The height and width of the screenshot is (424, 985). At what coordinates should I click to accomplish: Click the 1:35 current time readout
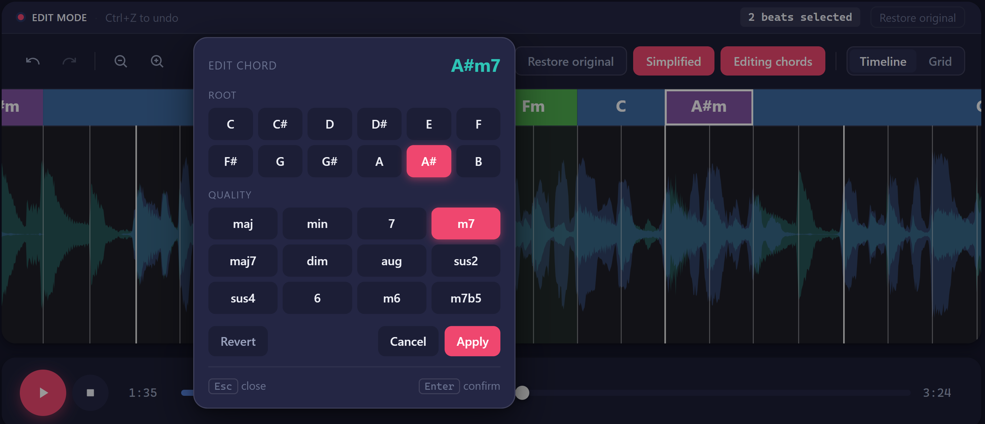point(142,393)
